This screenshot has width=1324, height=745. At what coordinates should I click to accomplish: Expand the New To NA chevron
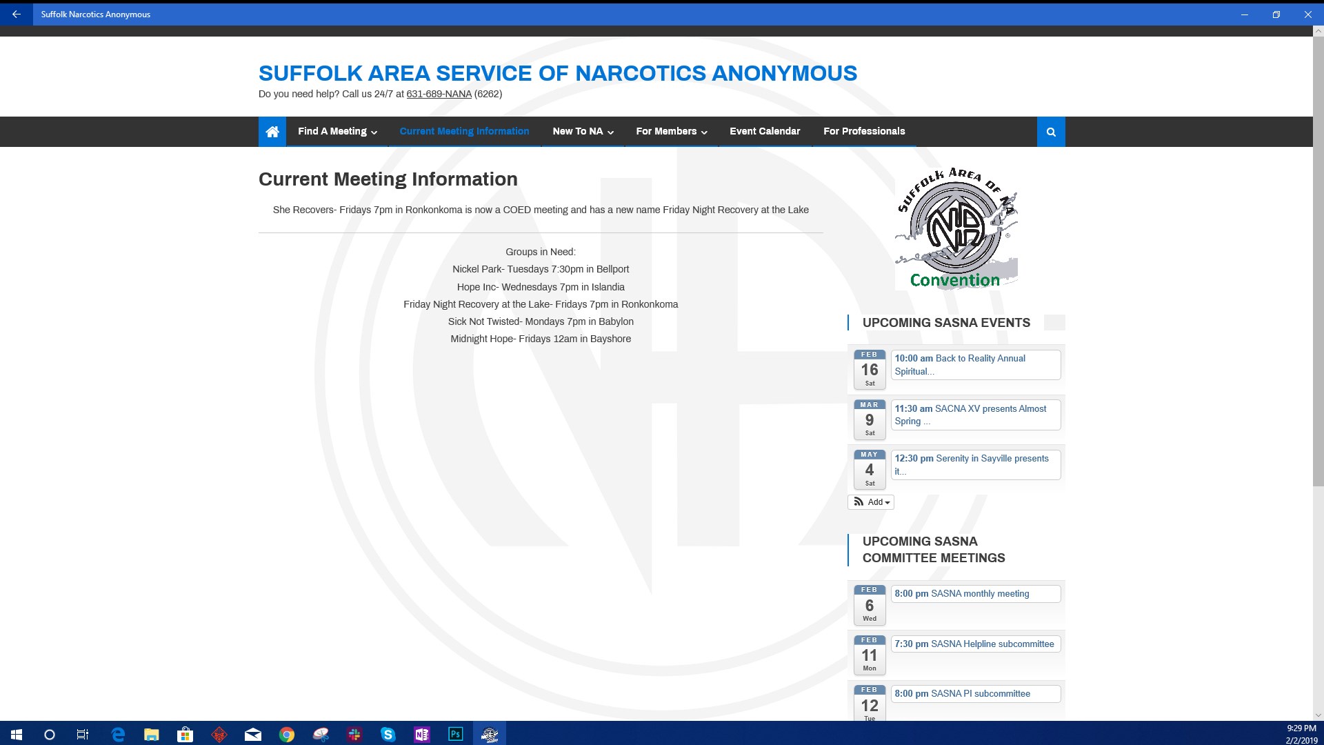pyautogui.click(x=610, y=132)
